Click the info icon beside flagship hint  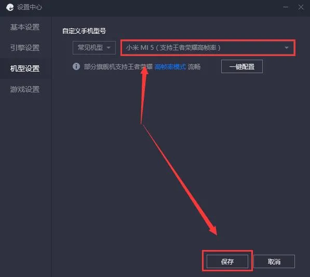[x=76, y=66]
